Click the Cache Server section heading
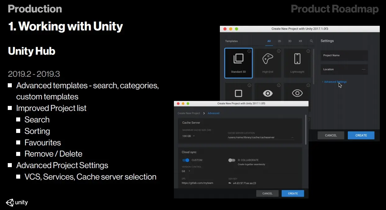The height and width of the screenshot is (210, 386). tap(191, 123)
